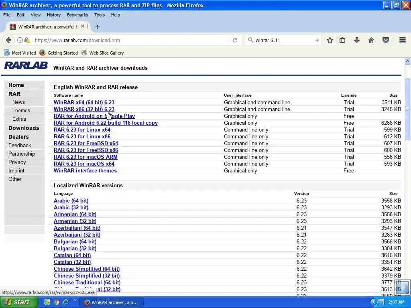The height and width of the screenshot is (308, 411).
Task: Download RAR 6.23 for macOS ARM
Action: tap(85, 157)
